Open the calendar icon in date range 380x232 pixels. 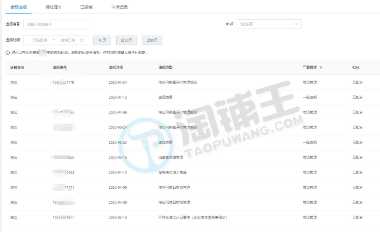pos(82,40)
